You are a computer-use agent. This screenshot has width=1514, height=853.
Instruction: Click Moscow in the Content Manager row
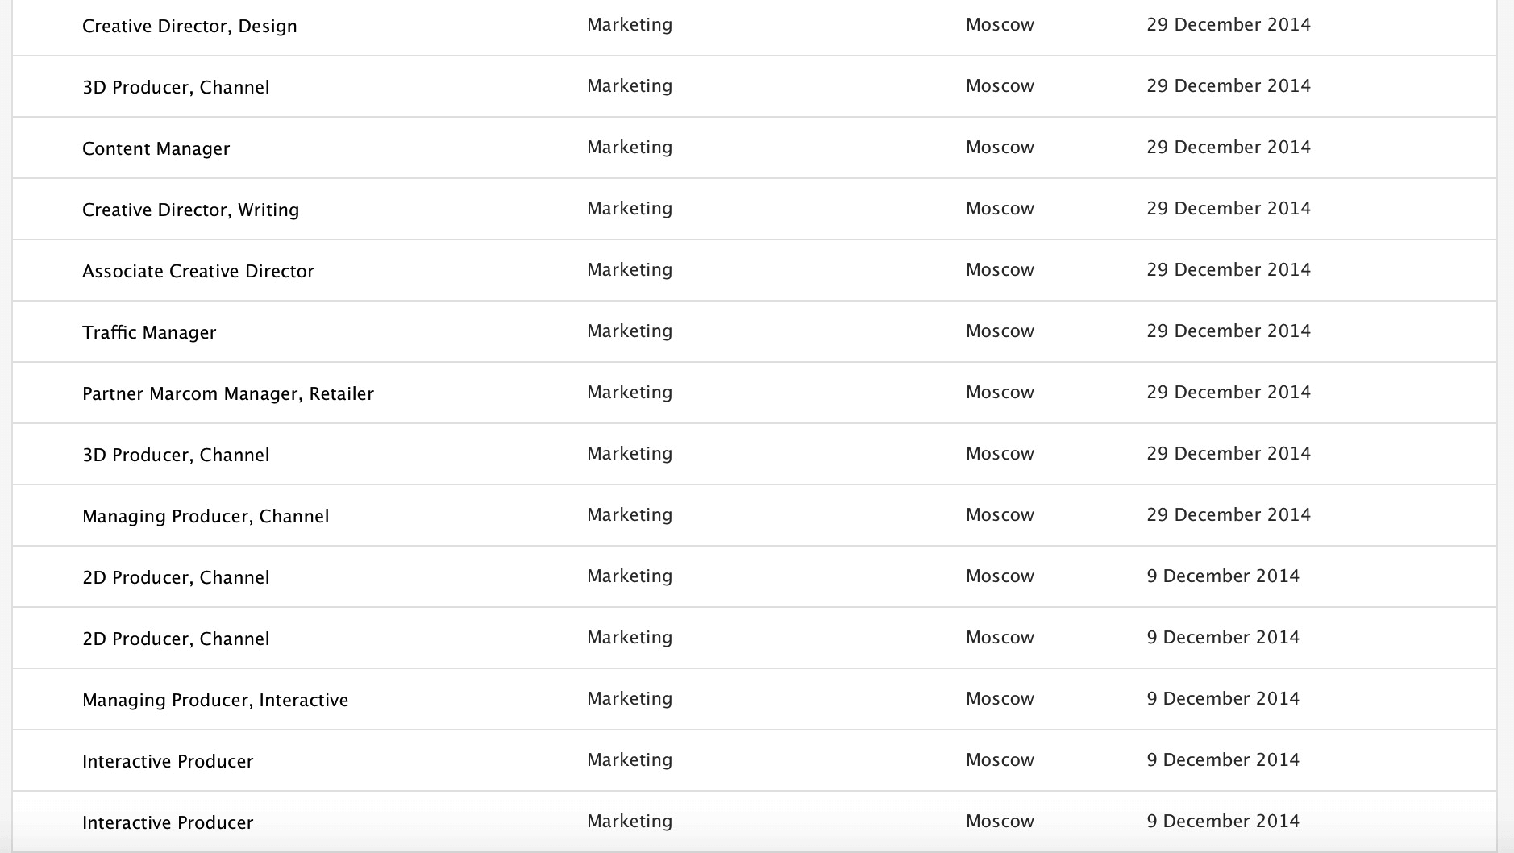(1000, 147)
